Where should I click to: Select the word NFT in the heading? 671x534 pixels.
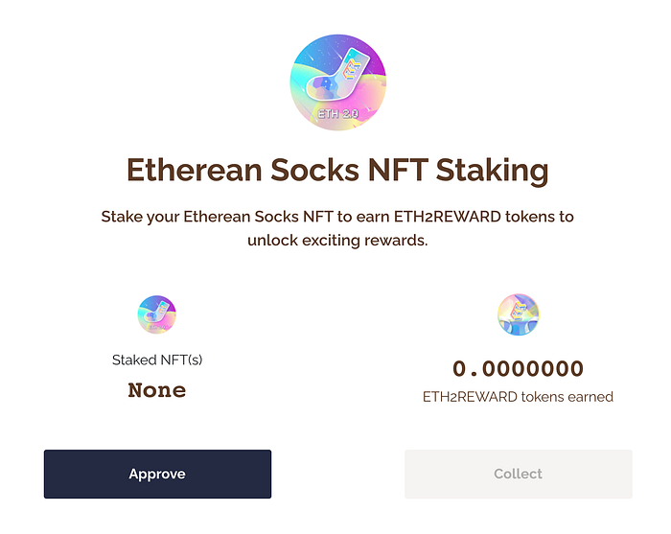coord(398,170)
